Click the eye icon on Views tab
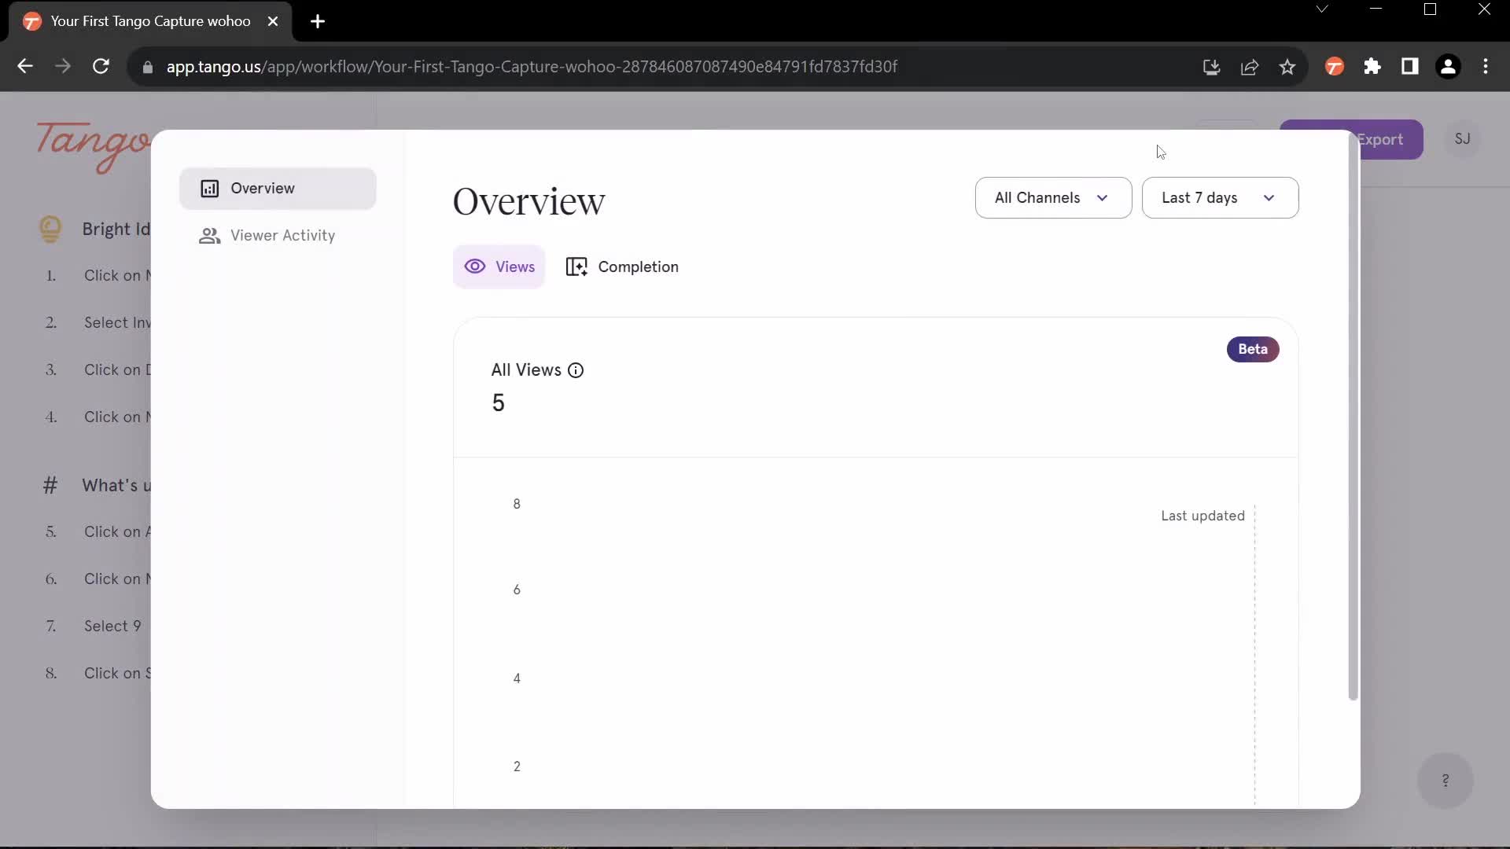The width and height of the screenshot is (1510, 849). pyautogui.click(x=475, y=266)
